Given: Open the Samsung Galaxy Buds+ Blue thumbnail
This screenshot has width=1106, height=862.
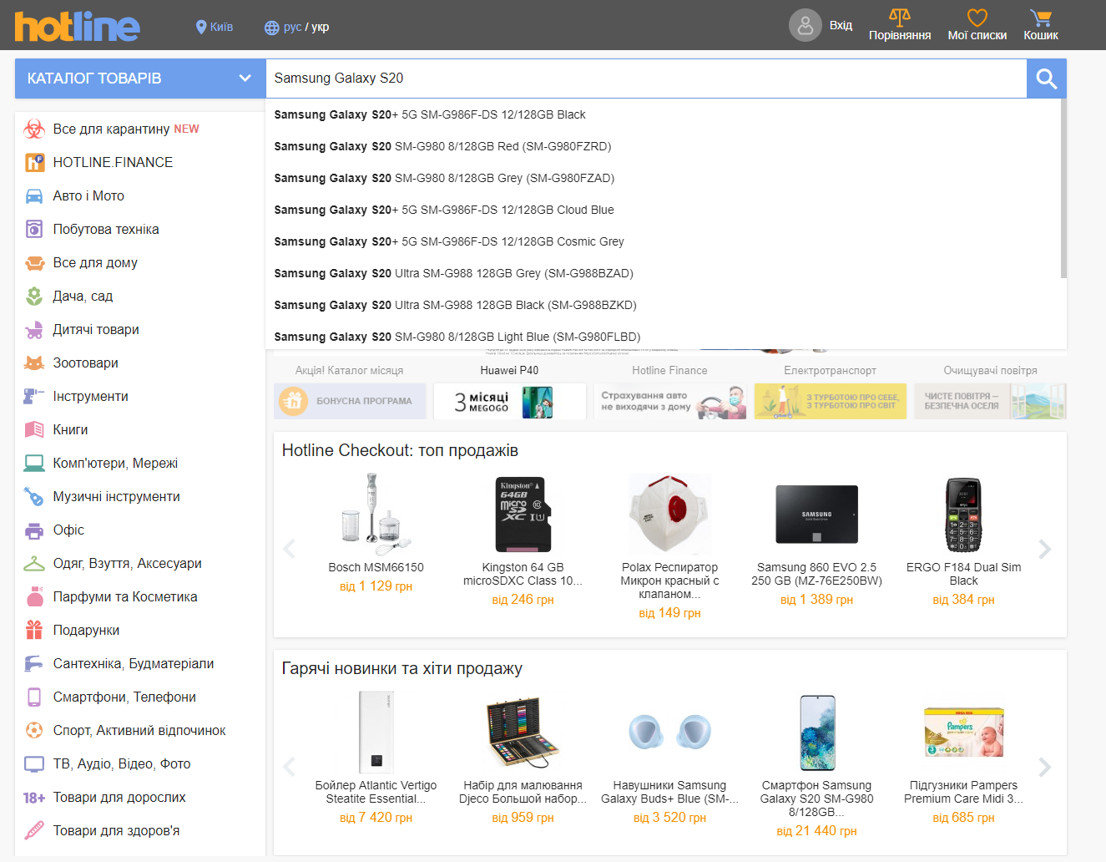Looking at the screenshot, I should pos(669,733).
